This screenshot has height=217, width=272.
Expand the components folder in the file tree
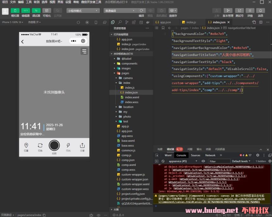tap(129, 64)
